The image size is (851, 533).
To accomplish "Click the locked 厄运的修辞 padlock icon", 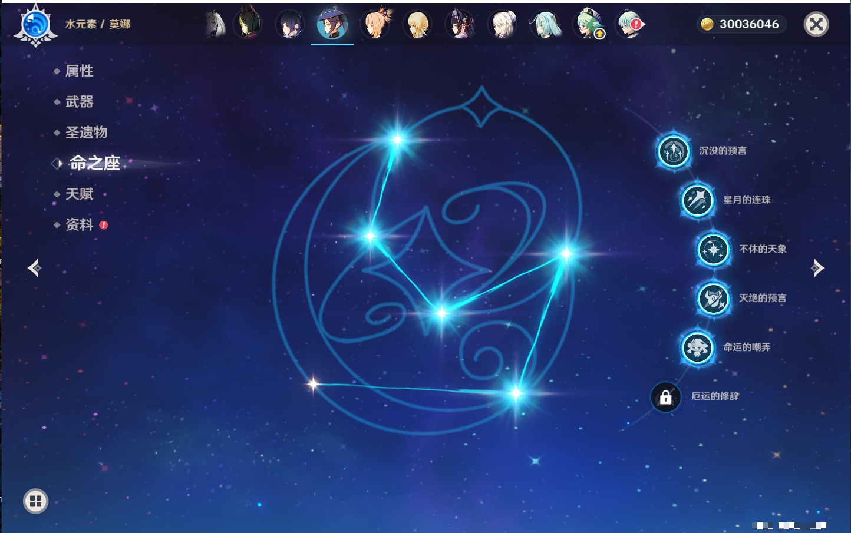I will coord(666,397).
